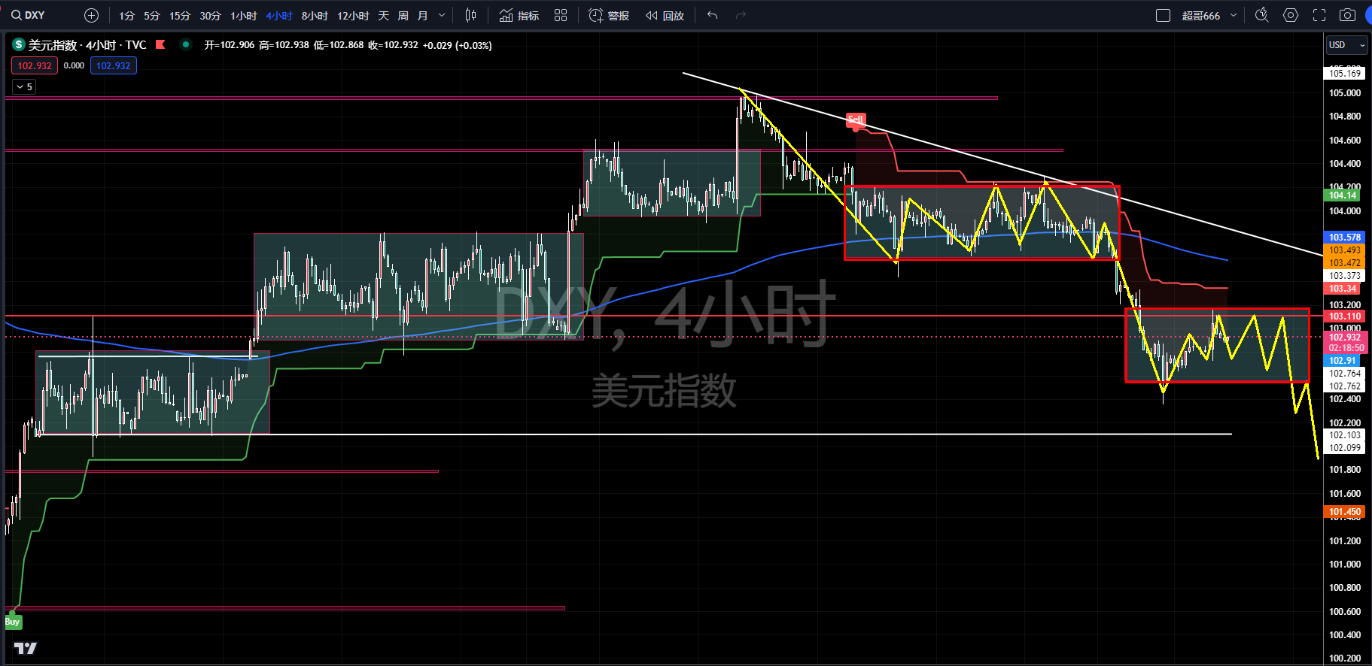Click the 警报 alert button
1372x666 pixels.
(x=609, y=15)
